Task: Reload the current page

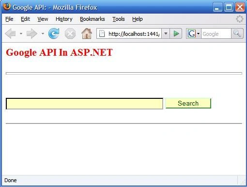Action: pos(54,33)
